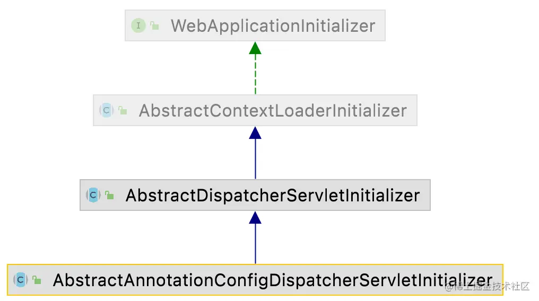Click the blue arrowhead below AbstractDispatcherServletInitializer

255,218
